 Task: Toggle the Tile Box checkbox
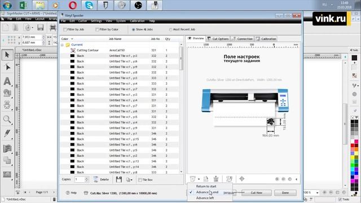(140, 180)
